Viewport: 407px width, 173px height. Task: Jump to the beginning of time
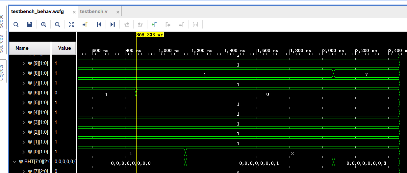[x=99, y=24]
